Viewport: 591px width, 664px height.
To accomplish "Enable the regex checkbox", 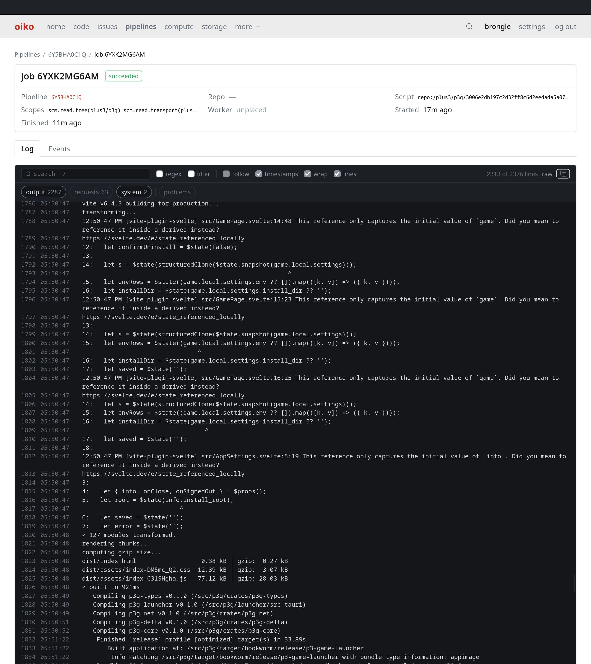I will tap(159, 174).
